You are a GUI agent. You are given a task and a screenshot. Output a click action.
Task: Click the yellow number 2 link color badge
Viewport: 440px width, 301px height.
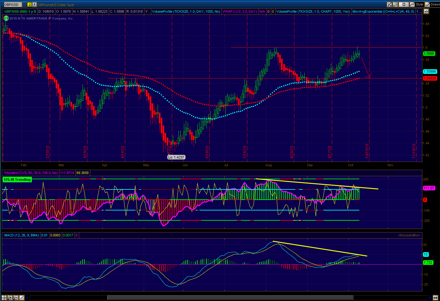click(x=29, y=5)
